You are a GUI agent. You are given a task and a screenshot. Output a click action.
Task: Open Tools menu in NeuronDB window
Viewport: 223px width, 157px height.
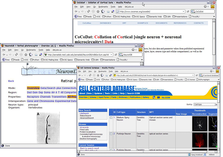41,50
